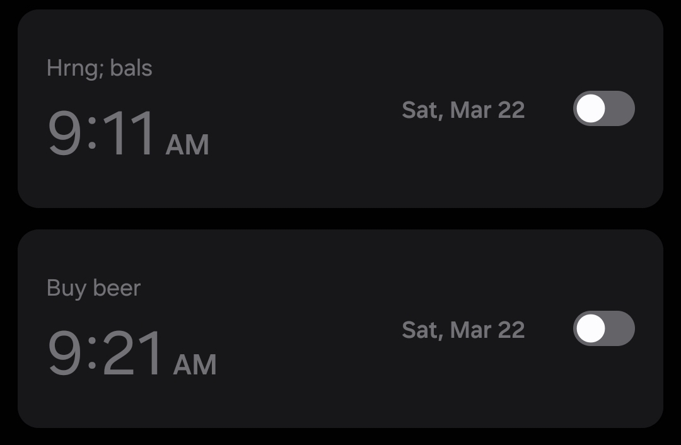This screenshot has width=681, height=445.
Task: Tap the 9:21 alarm time
Action: pyautogui.click(x=106, y=354)
